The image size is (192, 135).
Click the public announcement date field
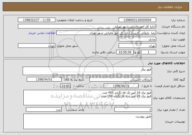37,20
